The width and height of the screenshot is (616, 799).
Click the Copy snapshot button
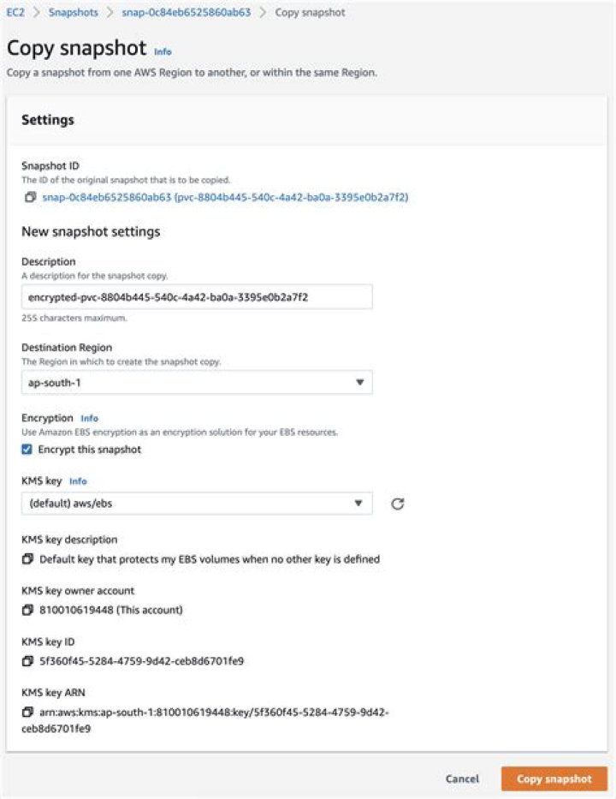554,779
